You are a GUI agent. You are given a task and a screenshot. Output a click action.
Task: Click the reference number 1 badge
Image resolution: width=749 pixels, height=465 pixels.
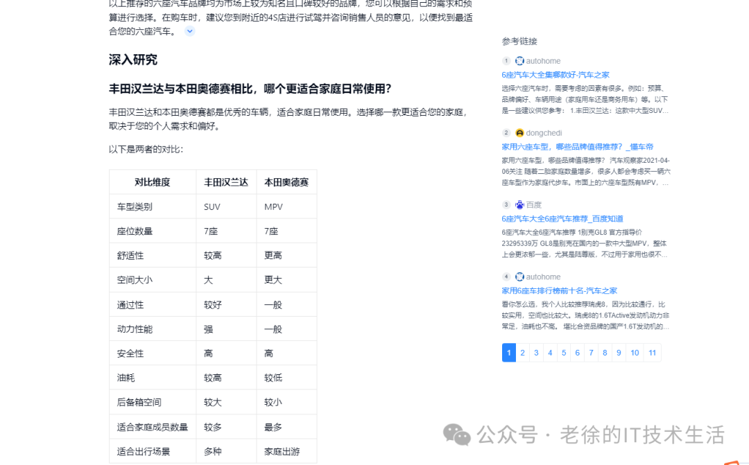click(506, 60)
